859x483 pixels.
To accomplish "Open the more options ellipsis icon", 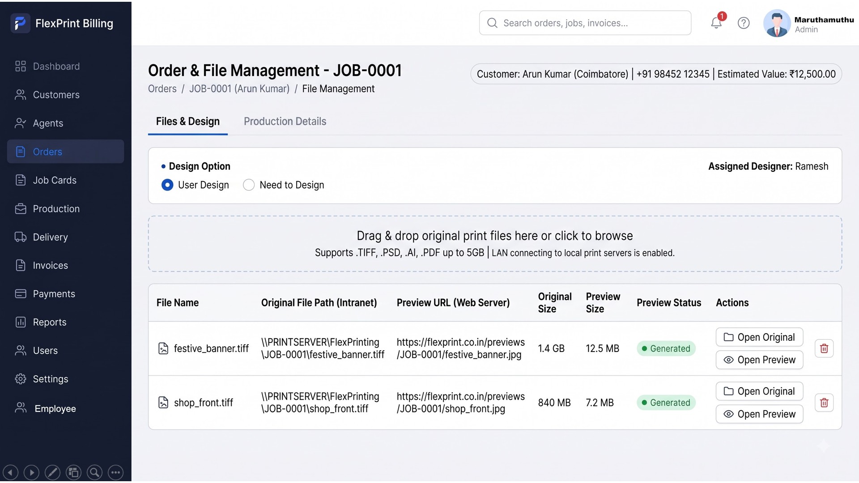I will tap(116, 472).
